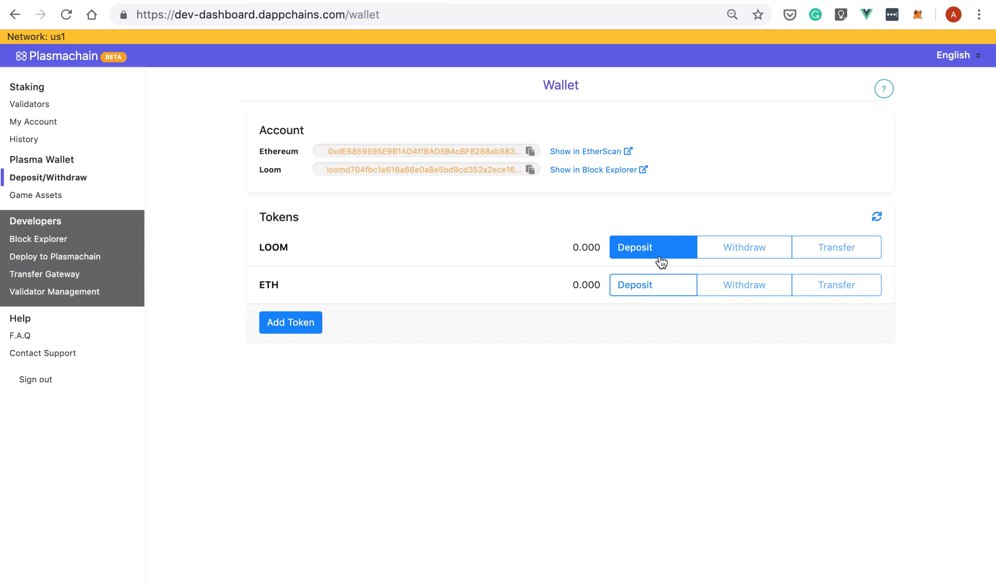Reload the page with the refresh icon

tap(66, 15)
